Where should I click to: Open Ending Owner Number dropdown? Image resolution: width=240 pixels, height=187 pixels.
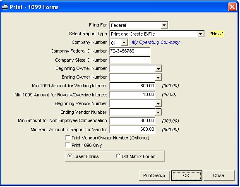click(x=158, y=77)
